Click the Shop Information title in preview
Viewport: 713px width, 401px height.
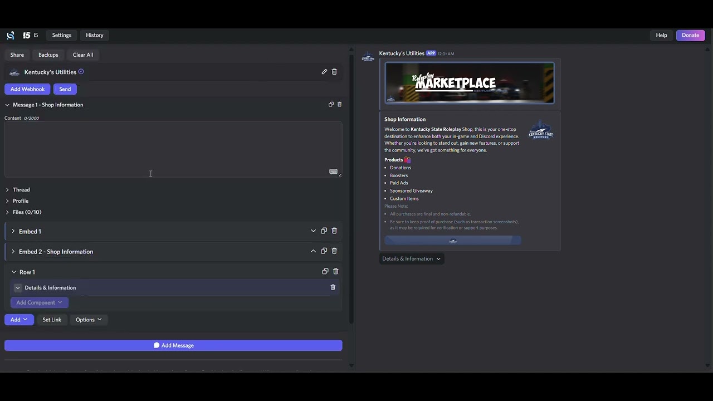pos(405,119)
